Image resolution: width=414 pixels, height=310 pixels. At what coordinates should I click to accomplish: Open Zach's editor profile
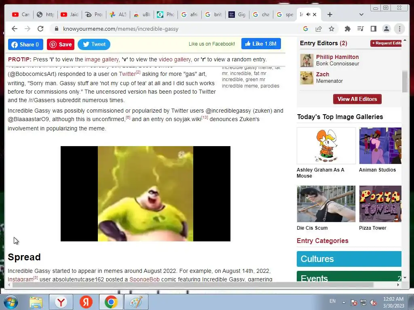point(323,74)
